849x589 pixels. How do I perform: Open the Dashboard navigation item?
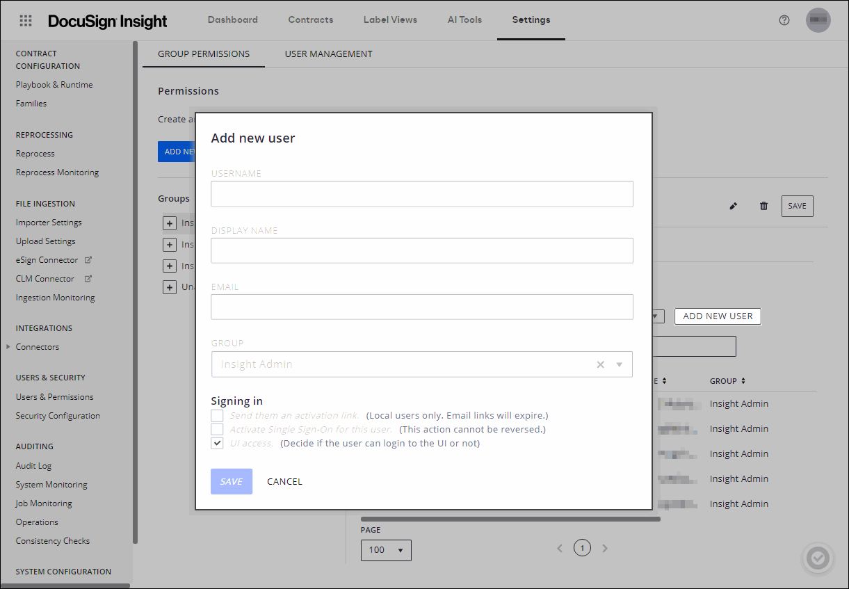232,19
